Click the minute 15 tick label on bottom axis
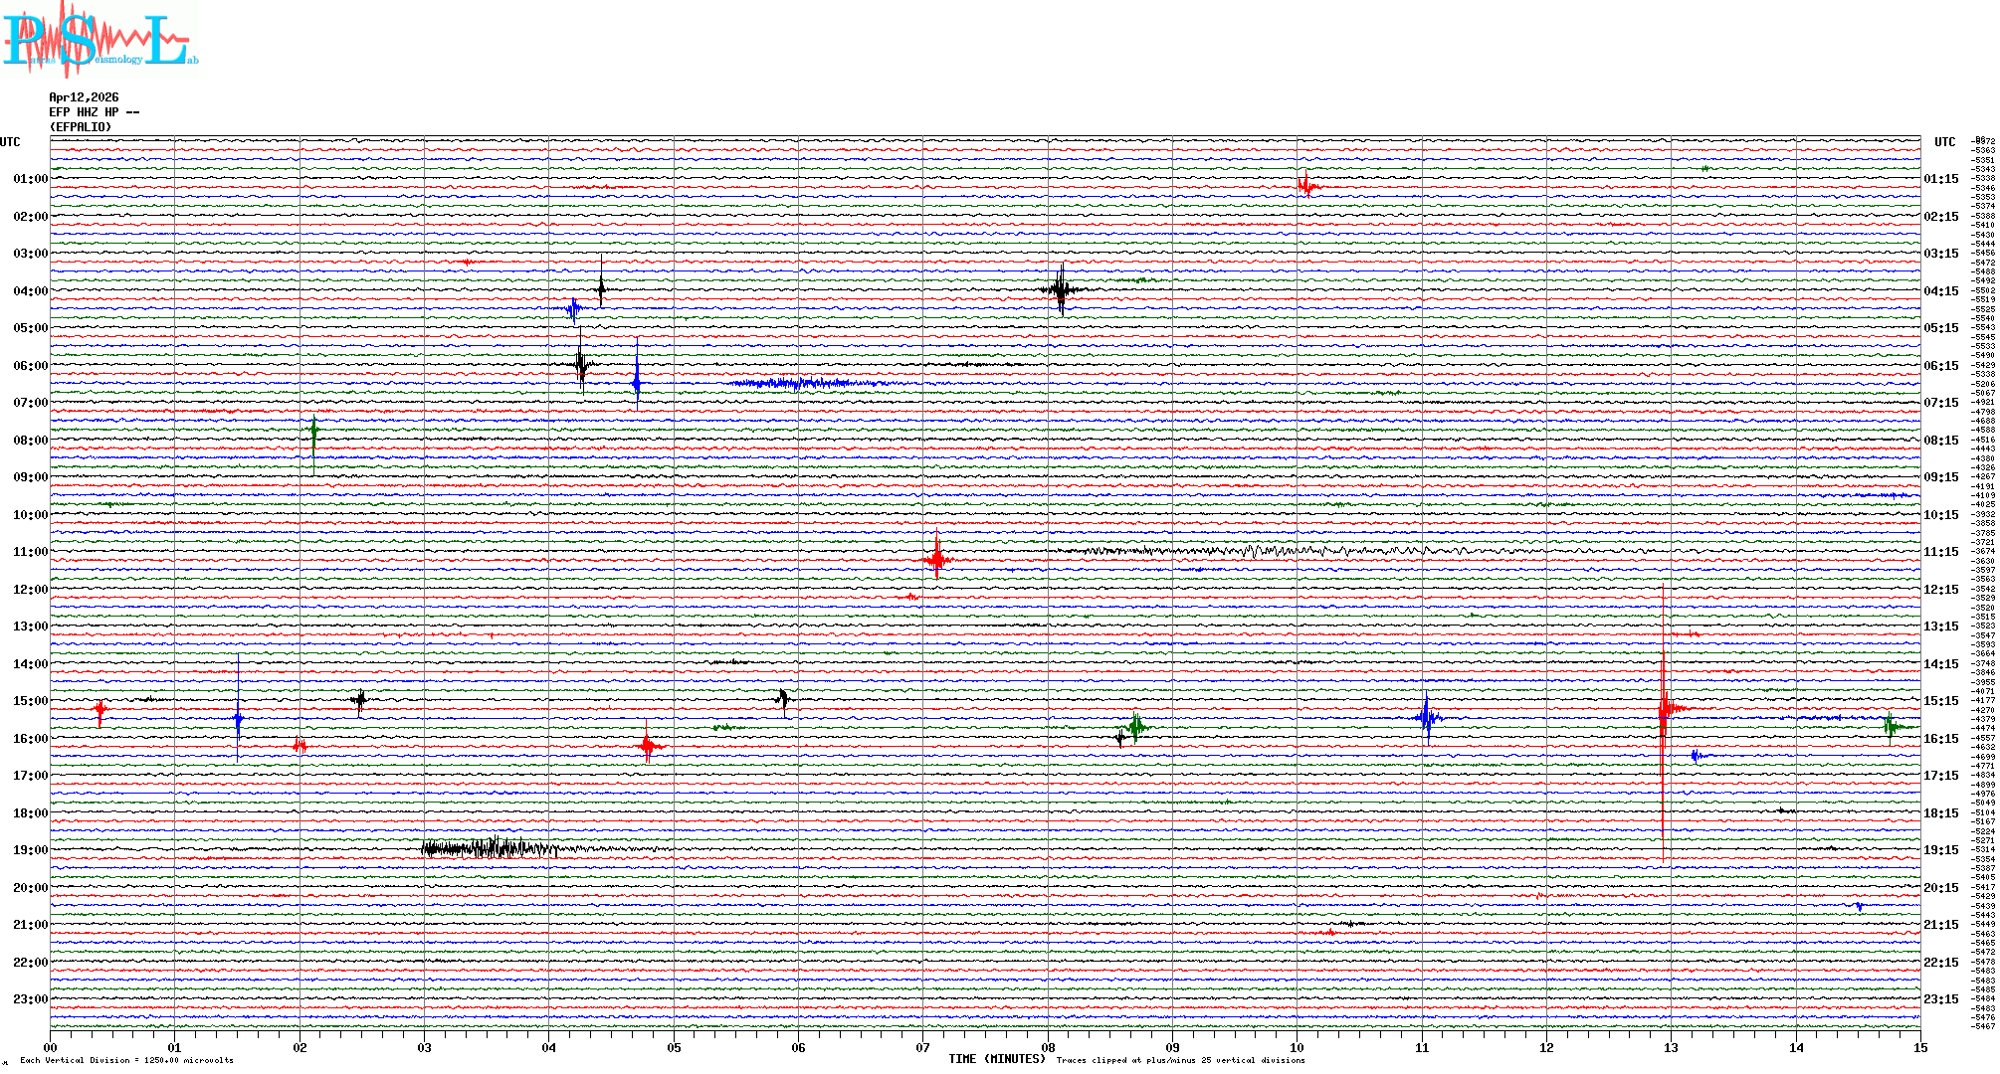Image resolution: width=2000 pixels, height=1074 pixels. [1919, 1047]
